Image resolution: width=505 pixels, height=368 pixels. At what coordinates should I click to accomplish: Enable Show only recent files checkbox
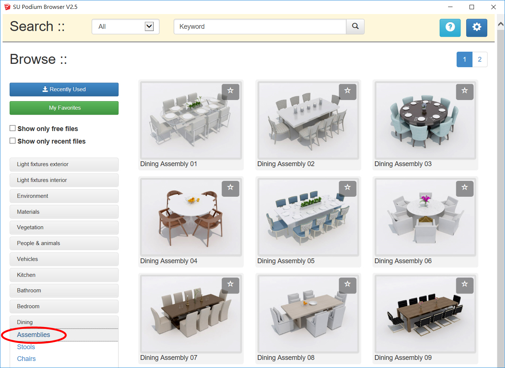pyautogui.click(x=13, y=141)
